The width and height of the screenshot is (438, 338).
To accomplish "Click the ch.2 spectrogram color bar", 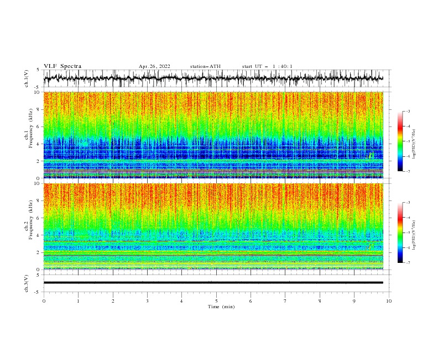I will pos(400,233).
